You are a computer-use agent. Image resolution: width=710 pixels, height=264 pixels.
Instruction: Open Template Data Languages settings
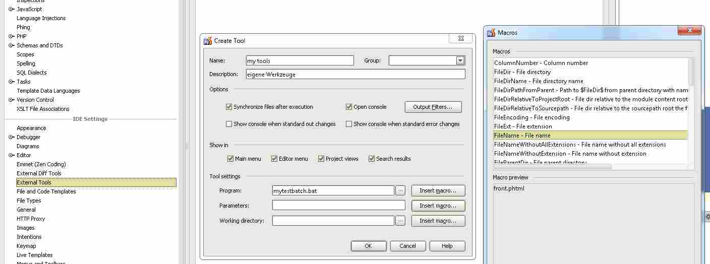click(48, 91)
